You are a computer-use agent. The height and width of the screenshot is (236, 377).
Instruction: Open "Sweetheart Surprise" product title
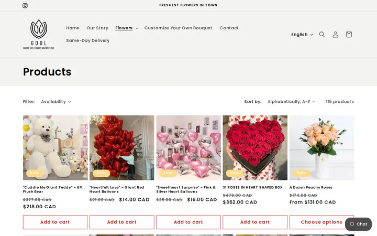click(x=186, y=189)
